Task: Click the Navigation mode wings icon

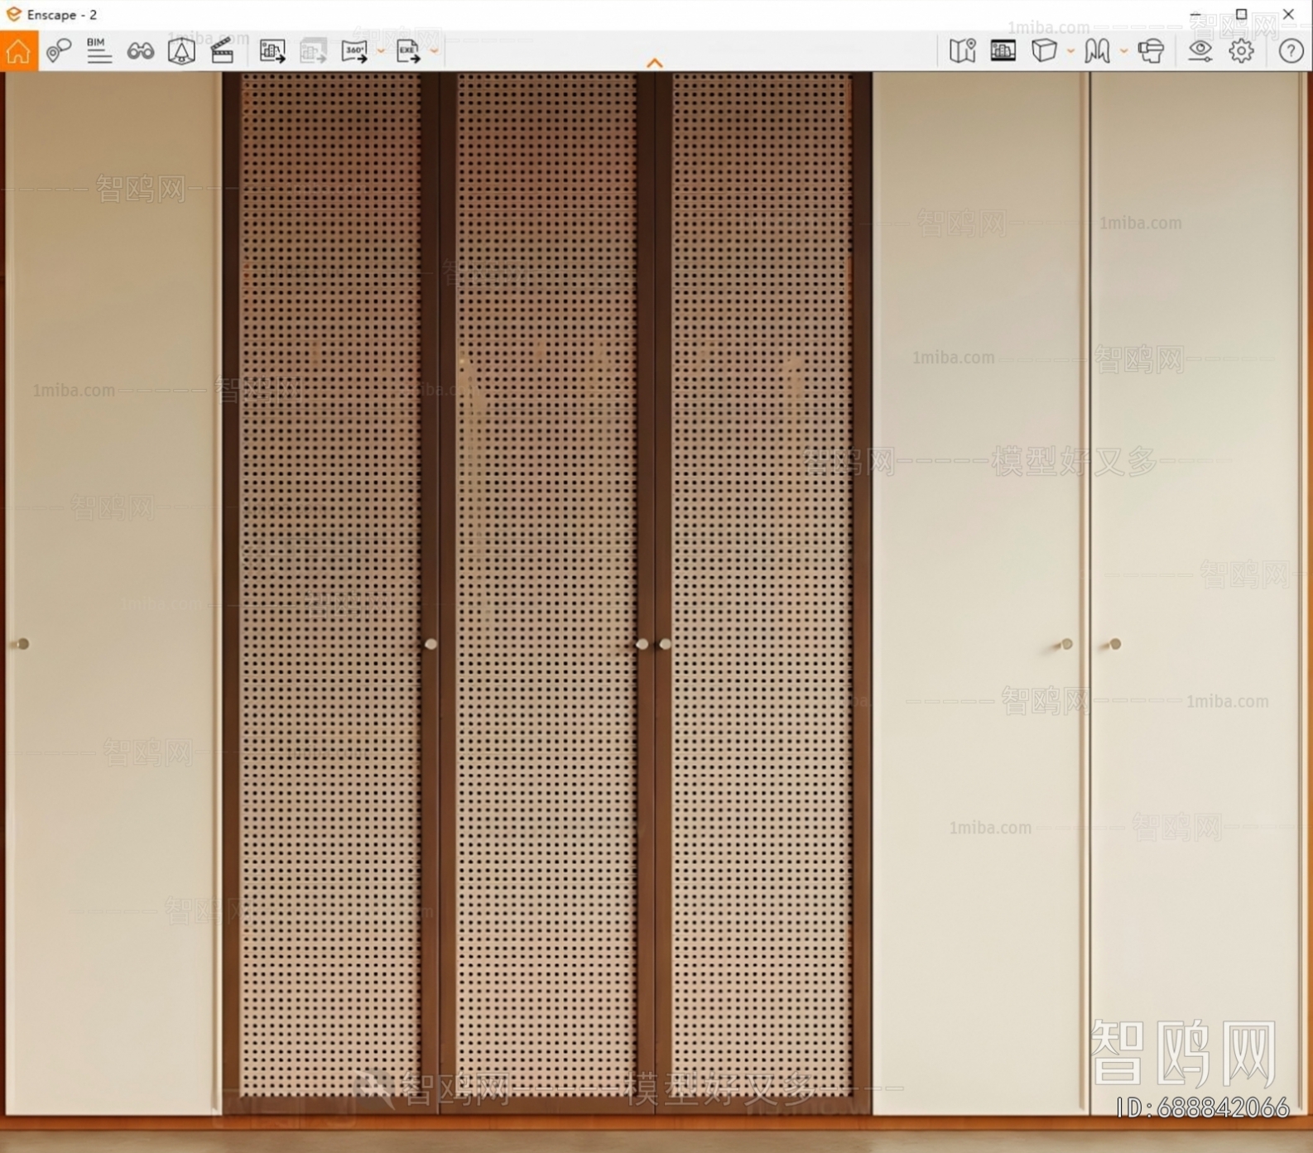Action: [1097, 51]
